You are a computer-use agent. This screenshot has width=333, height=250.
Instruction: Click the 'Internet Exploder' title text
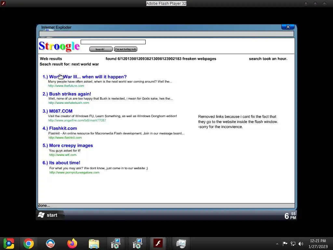pos(56,27)
